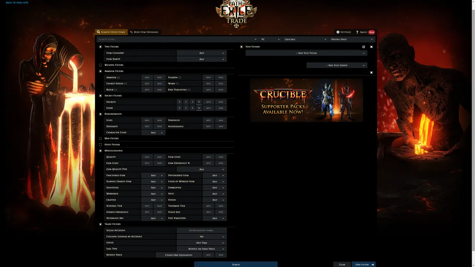The width and height of the screenshot is (475, 267).
Task: Enable the Weapon Filters checkbox
Action: click(101, 65)
